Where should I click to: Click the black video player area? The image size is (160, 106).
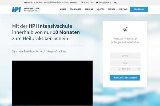coord(52,83)
